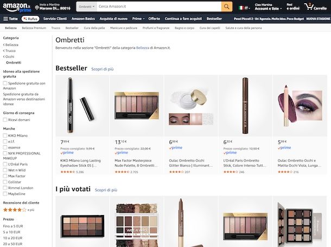Go back to Trucco category
The image size is (331, 247).
9,50
